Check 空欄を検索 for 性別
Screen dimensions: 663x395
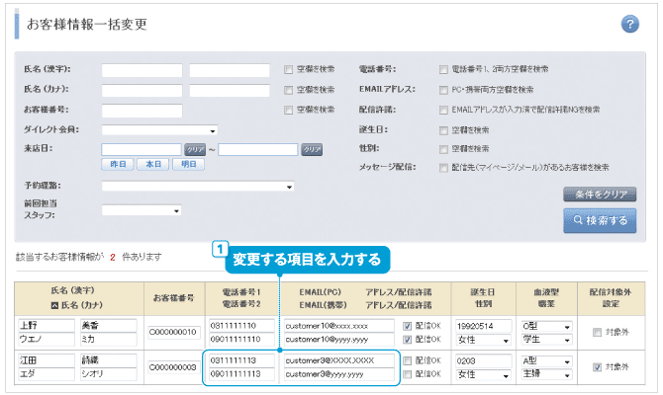coord(443,149)
